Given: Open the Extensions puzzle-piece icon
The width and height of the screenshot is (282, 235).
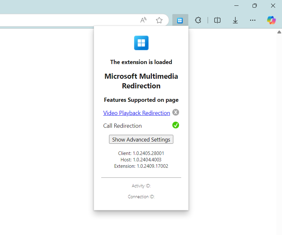Looking at the screenshot, I should tap(198, 20).
